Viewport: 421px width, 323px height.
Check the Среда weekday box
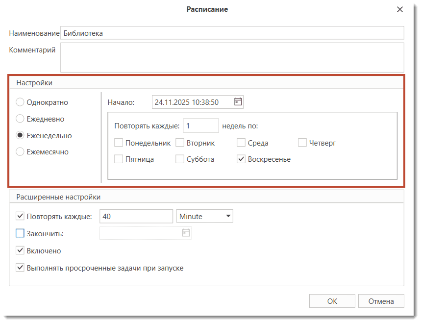point(241,143)
